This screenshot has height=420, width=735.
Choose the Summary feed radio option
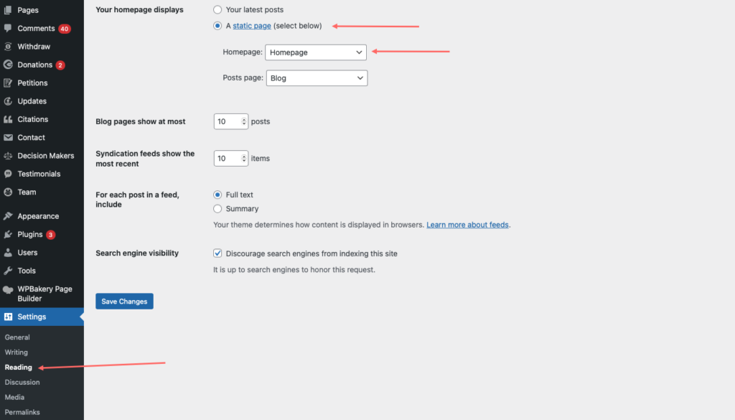(217, 209)
